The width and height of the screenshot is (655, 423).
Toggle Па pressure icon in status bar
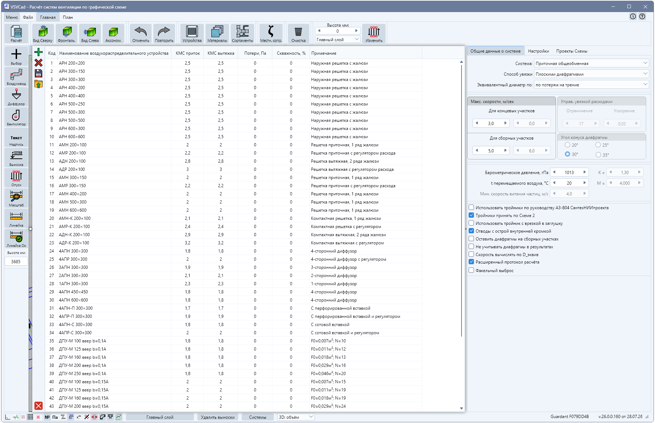(55, 417)
